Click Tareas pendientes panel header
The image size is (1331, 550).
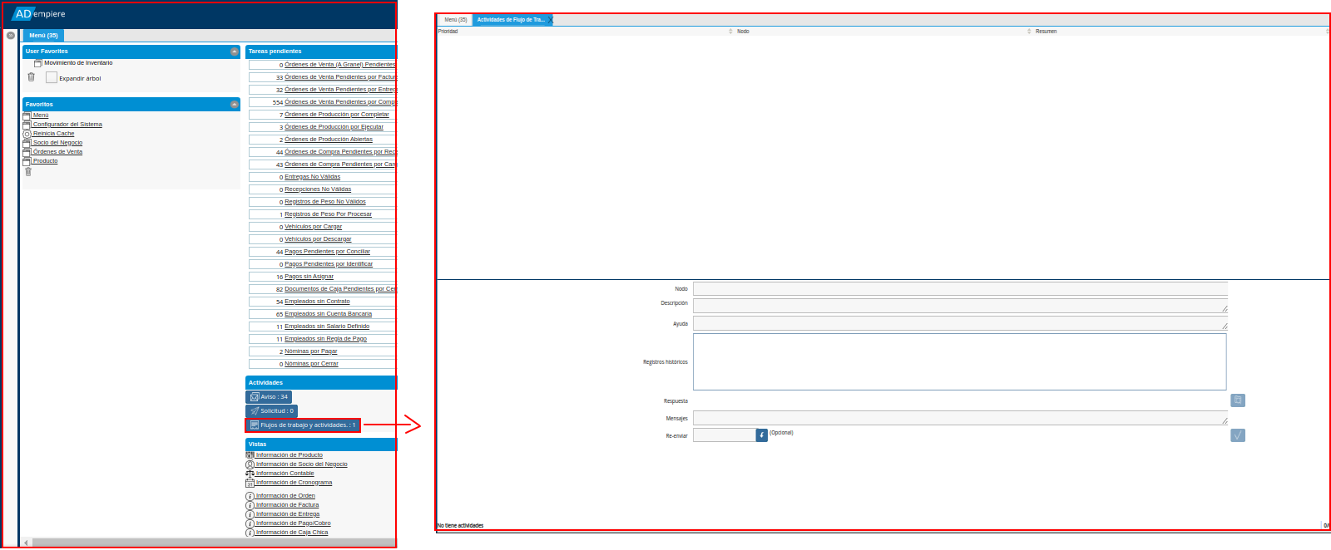320,52
